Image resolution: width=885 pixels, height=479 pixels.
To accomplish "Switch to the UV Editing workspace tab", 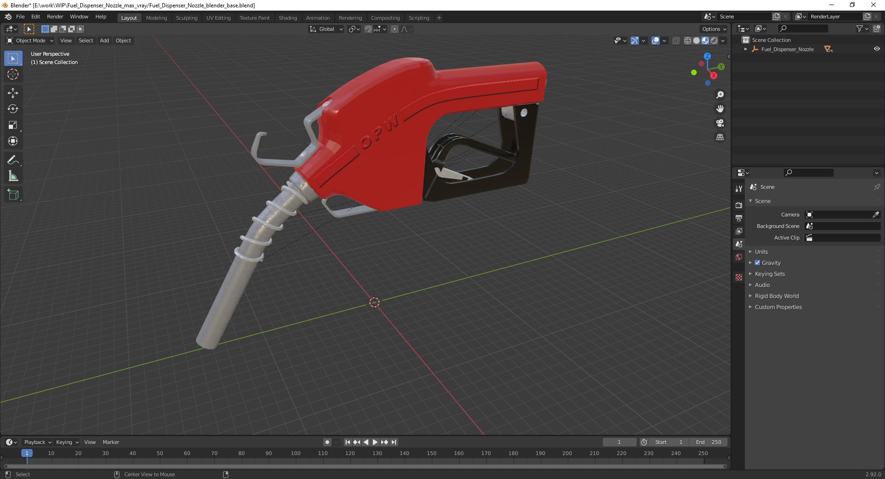I will click(218, 18).
